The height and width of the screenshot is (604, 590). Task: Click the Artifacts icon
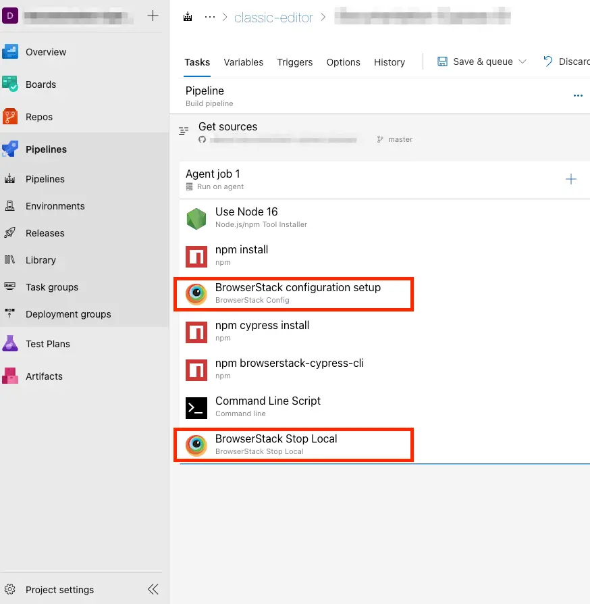(x=10, y=376)
